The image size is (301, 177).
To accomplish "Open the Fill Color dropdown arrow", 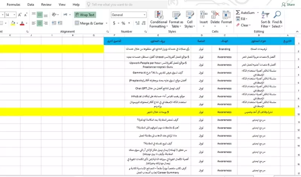I will pos(17,23).
